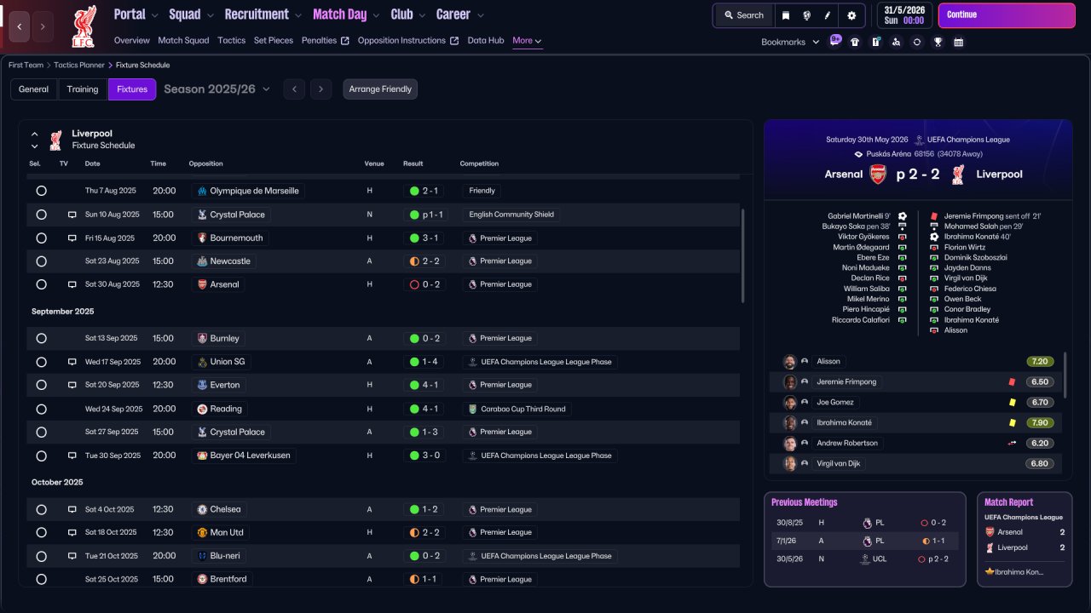Click the pencil edit icon in top toolbar
The height and width of the screenshot is (613, 1091).
coord(827,15)
